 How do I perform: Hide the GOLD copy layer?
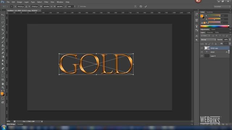tap(202, 48)
